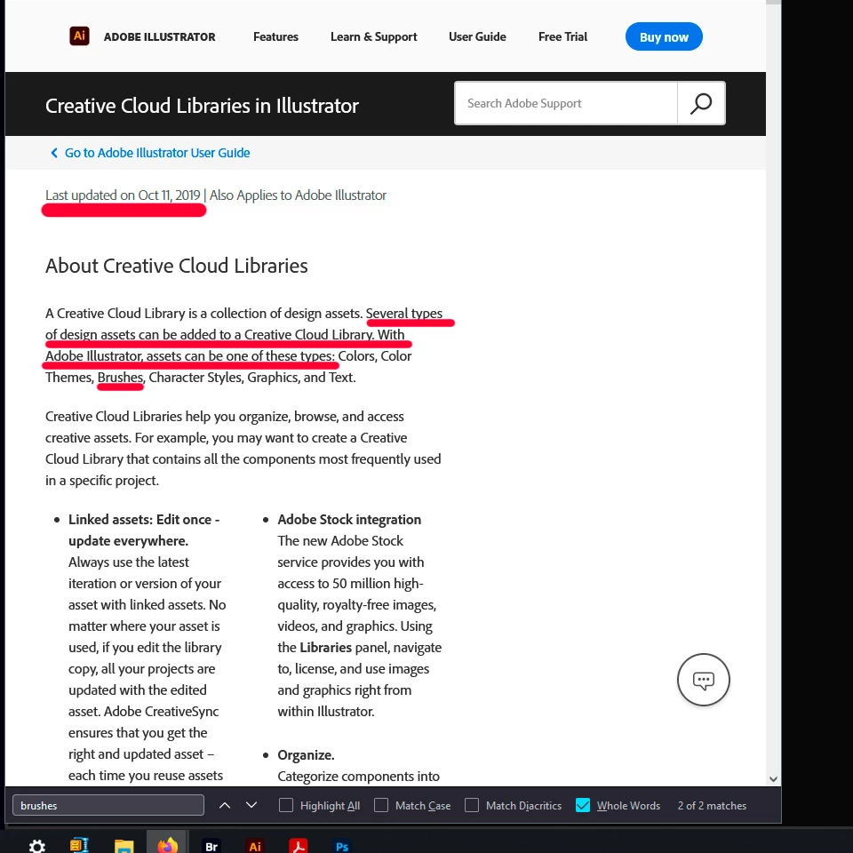This screenshot has width=853, height=853.
Task: Open File Explorer folder in taskbar
Action: coord(124,846)
